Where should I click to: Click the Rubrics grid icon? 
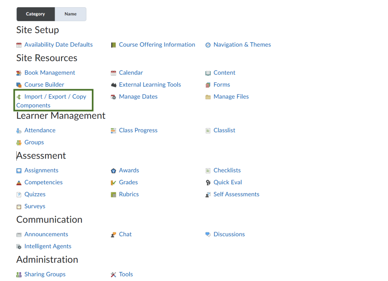[113, 195]
